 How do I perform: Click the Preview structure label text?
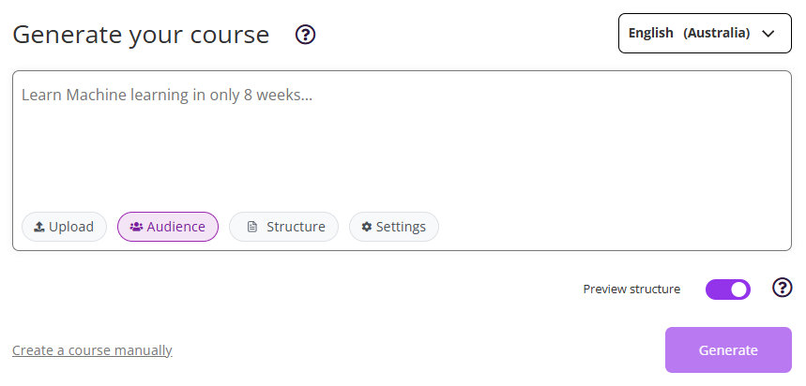631,289
